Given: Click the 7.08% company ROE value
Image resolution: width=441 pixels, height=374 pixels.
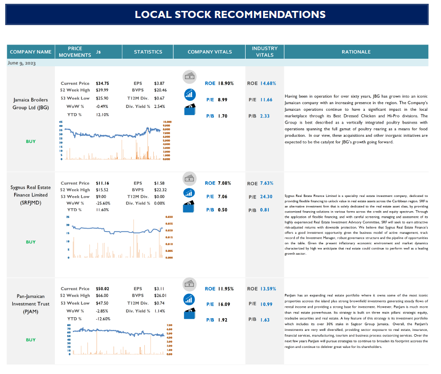Looking at the screenshot, I should coord(224,183).
